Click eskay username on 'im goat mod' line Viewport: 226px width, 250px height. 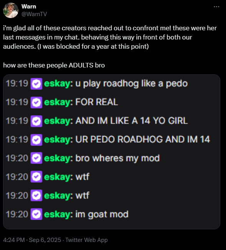(x=57, y=214)
